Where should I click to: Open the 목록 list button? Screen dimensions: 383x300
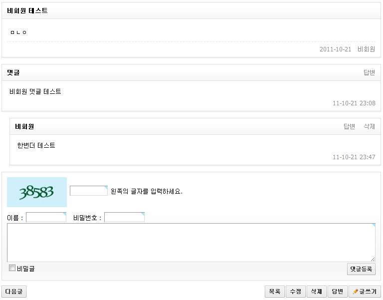pos(274,292)
